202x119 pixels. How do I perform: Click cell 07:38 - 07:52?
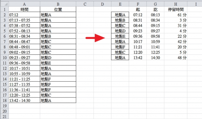point(24,25)
